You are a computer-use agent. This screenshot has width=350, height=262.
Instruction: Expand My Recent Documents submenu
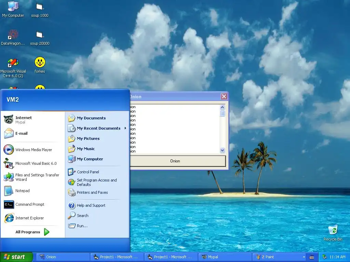97,128
